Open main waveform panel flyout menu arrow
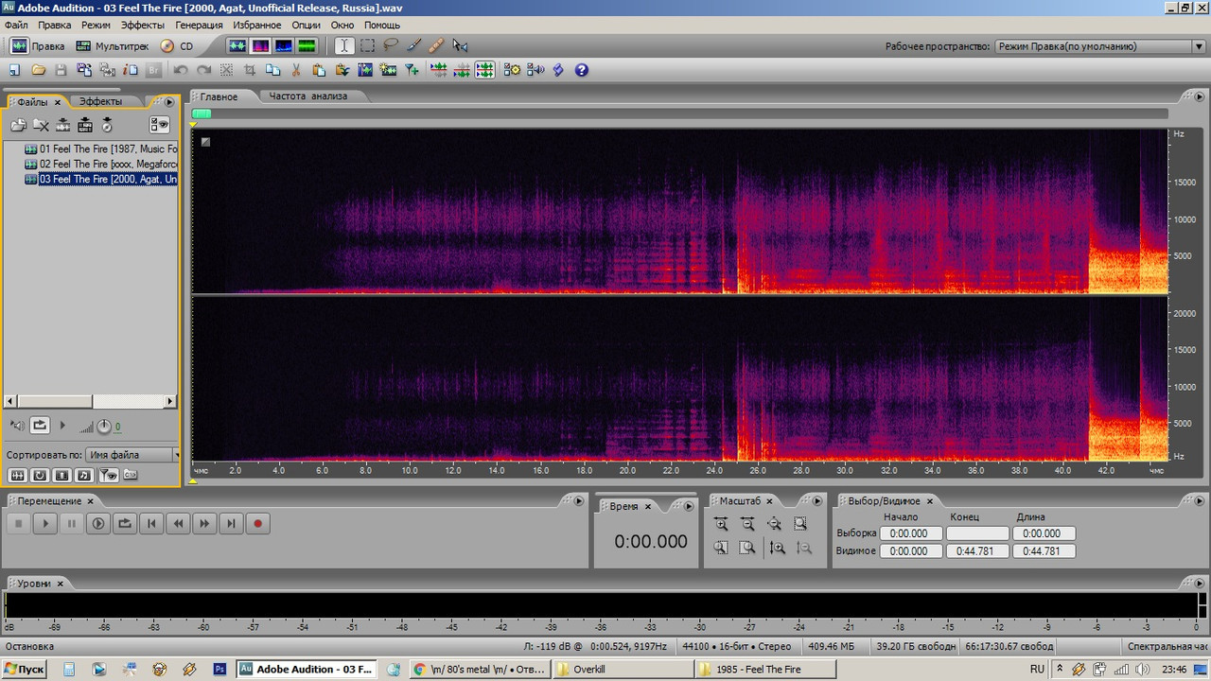This screenshot has width=1211, height=681. click(1200, 96)
